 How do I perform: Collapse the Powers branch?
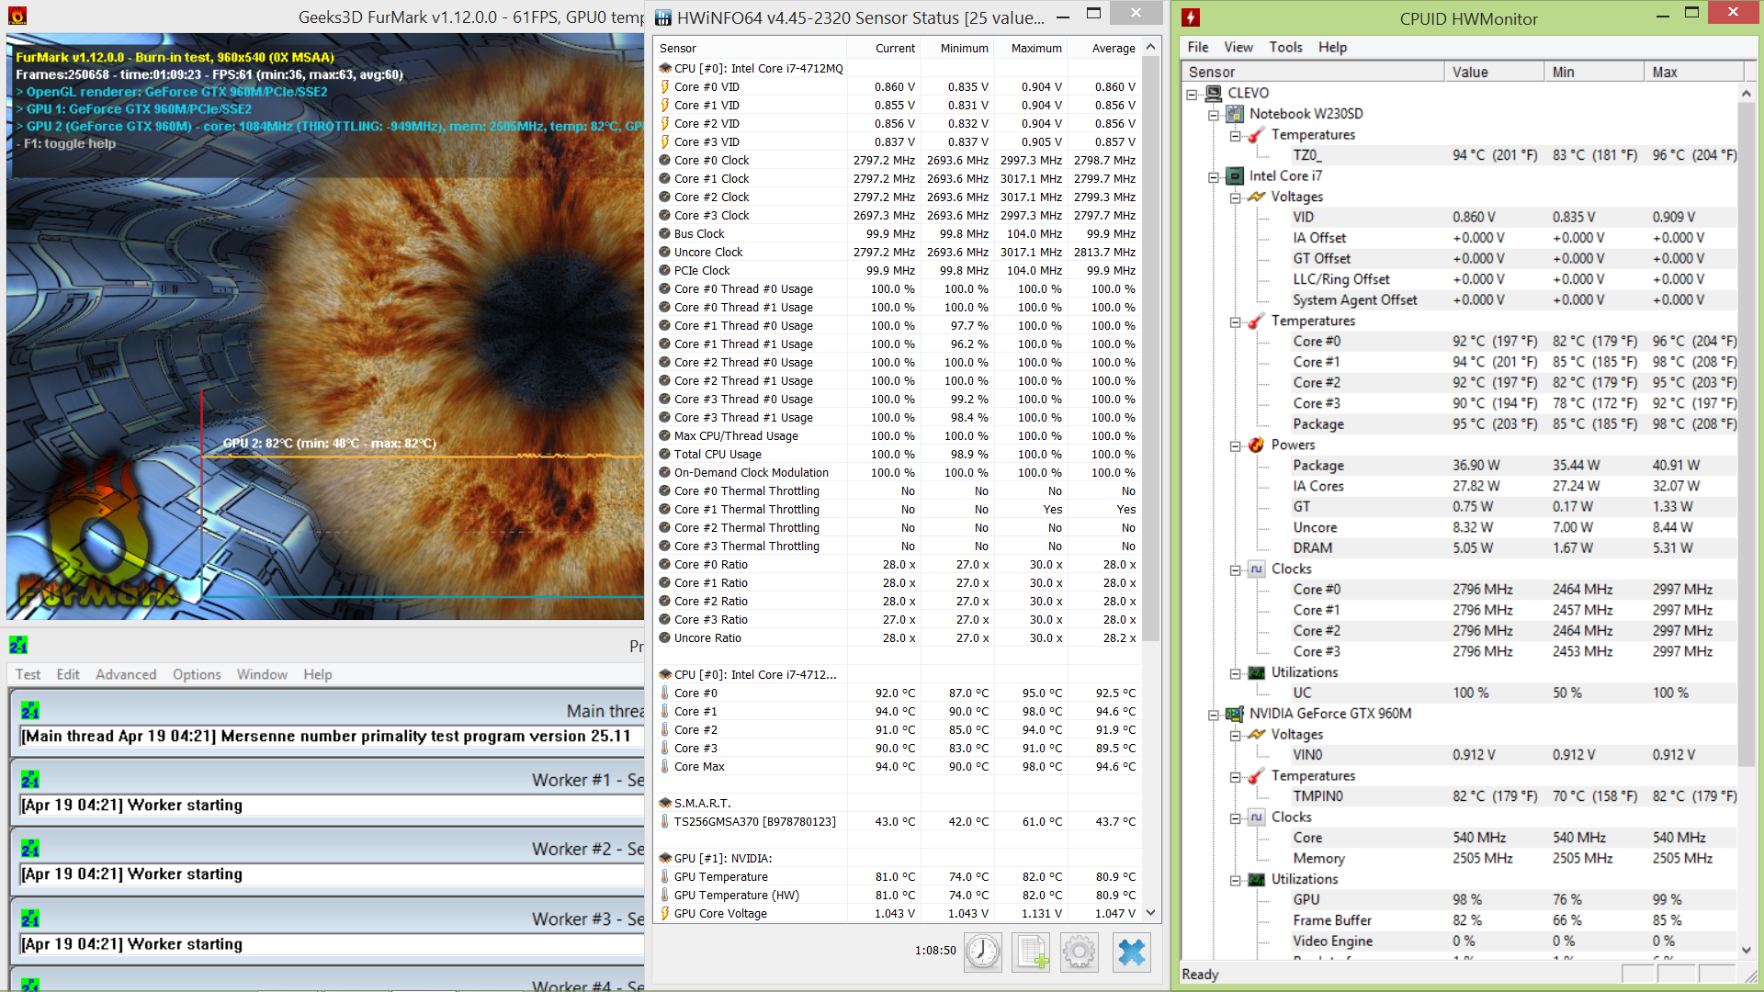[x=1236, y=445]
